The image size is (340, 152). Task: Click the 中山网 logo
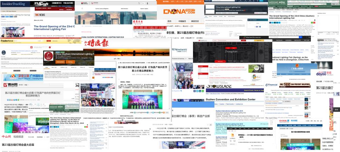point(6,137)
